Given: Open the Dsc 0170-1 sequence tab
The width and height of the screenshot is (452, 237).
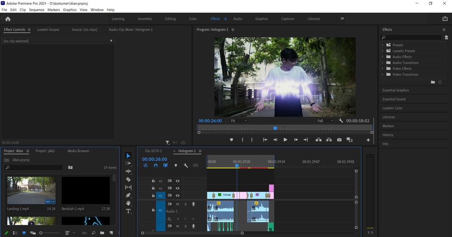Looking at the screenshot, I should [x=153, y=151].
